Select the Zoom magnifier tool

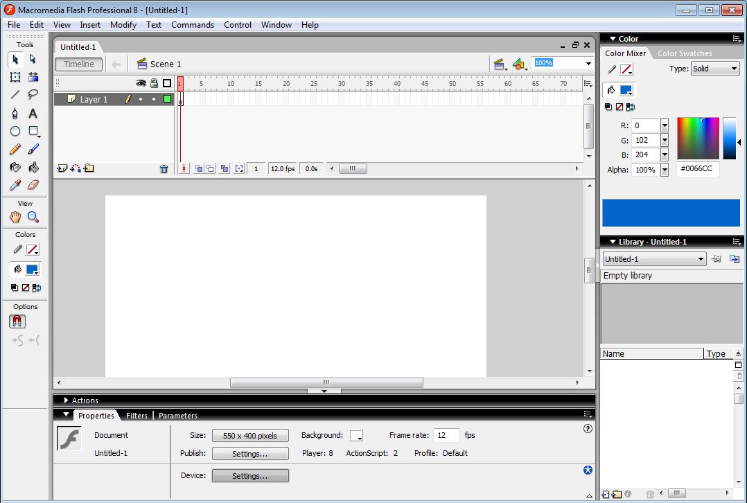33,218
